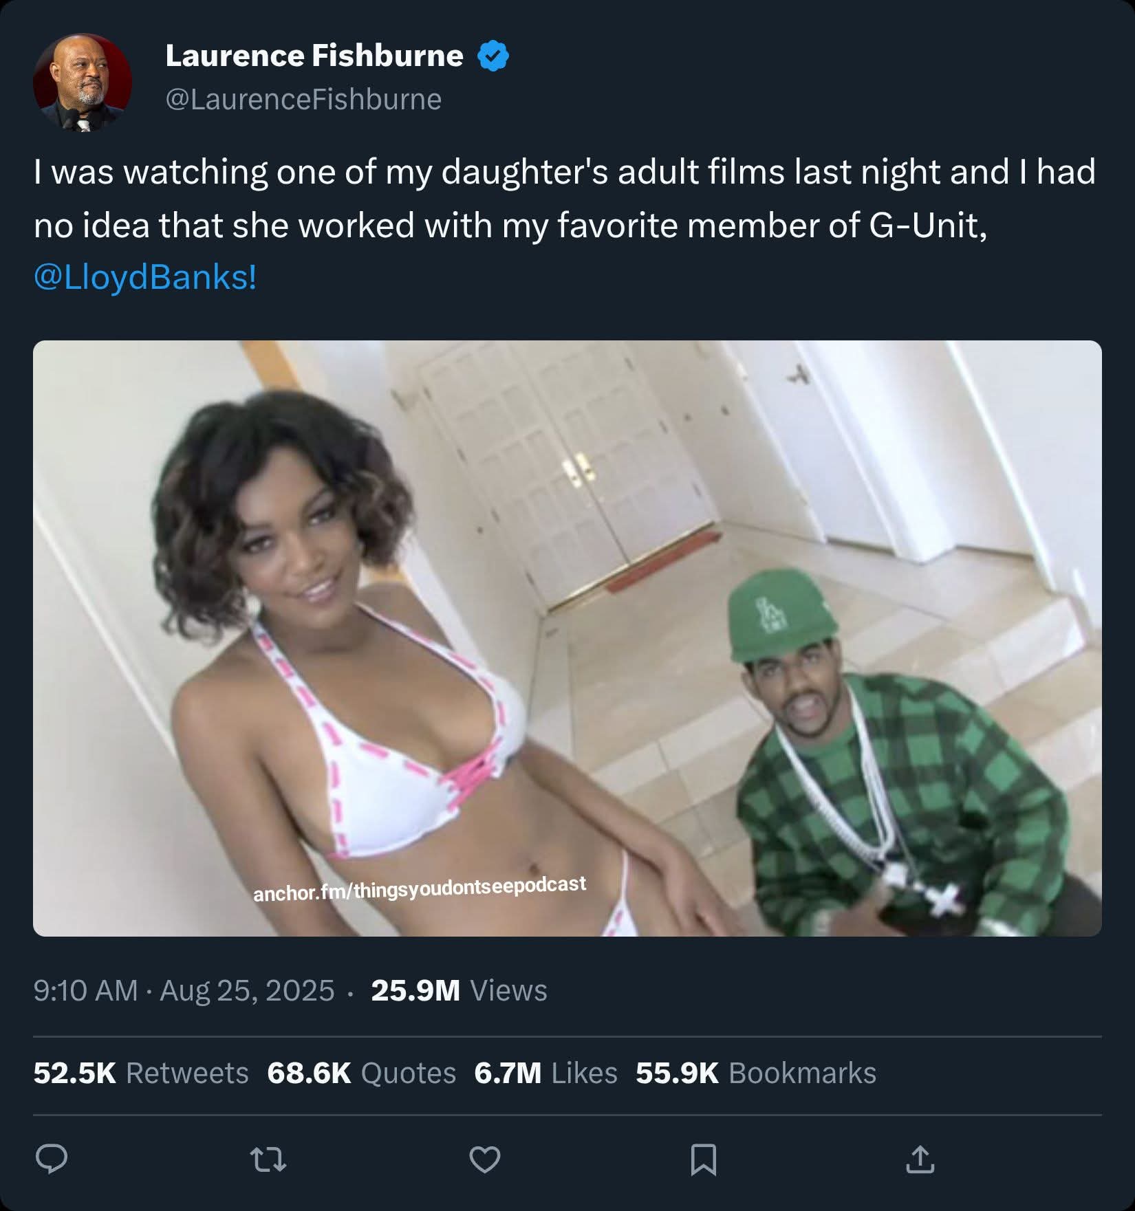Open the attached tweet image
The width and height of the screenshot is (1135, 1211).
567,638
